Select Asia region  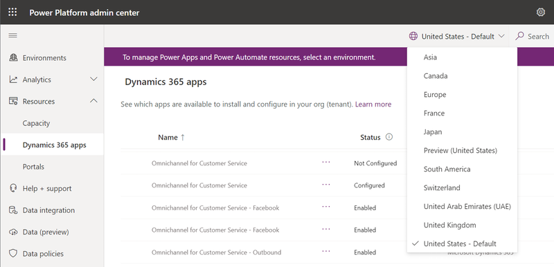(462, 57)
